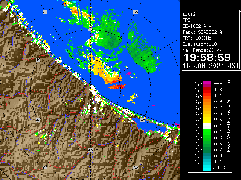Click the '<-1.3' legend label
The width and height of the screenshot is (241, 180).
pos(218,168)
